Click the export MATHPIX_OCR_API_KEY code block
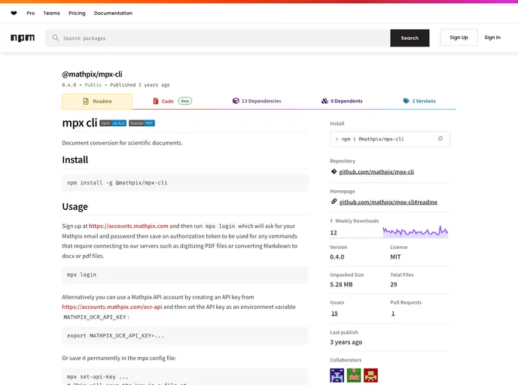 [185, 336]
